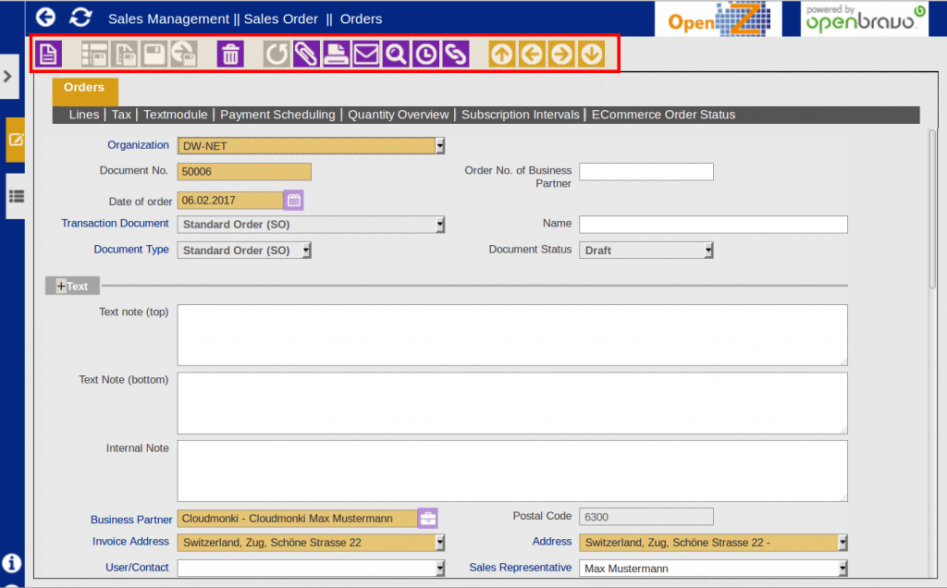Click the Name input field

tap(713, 224)
